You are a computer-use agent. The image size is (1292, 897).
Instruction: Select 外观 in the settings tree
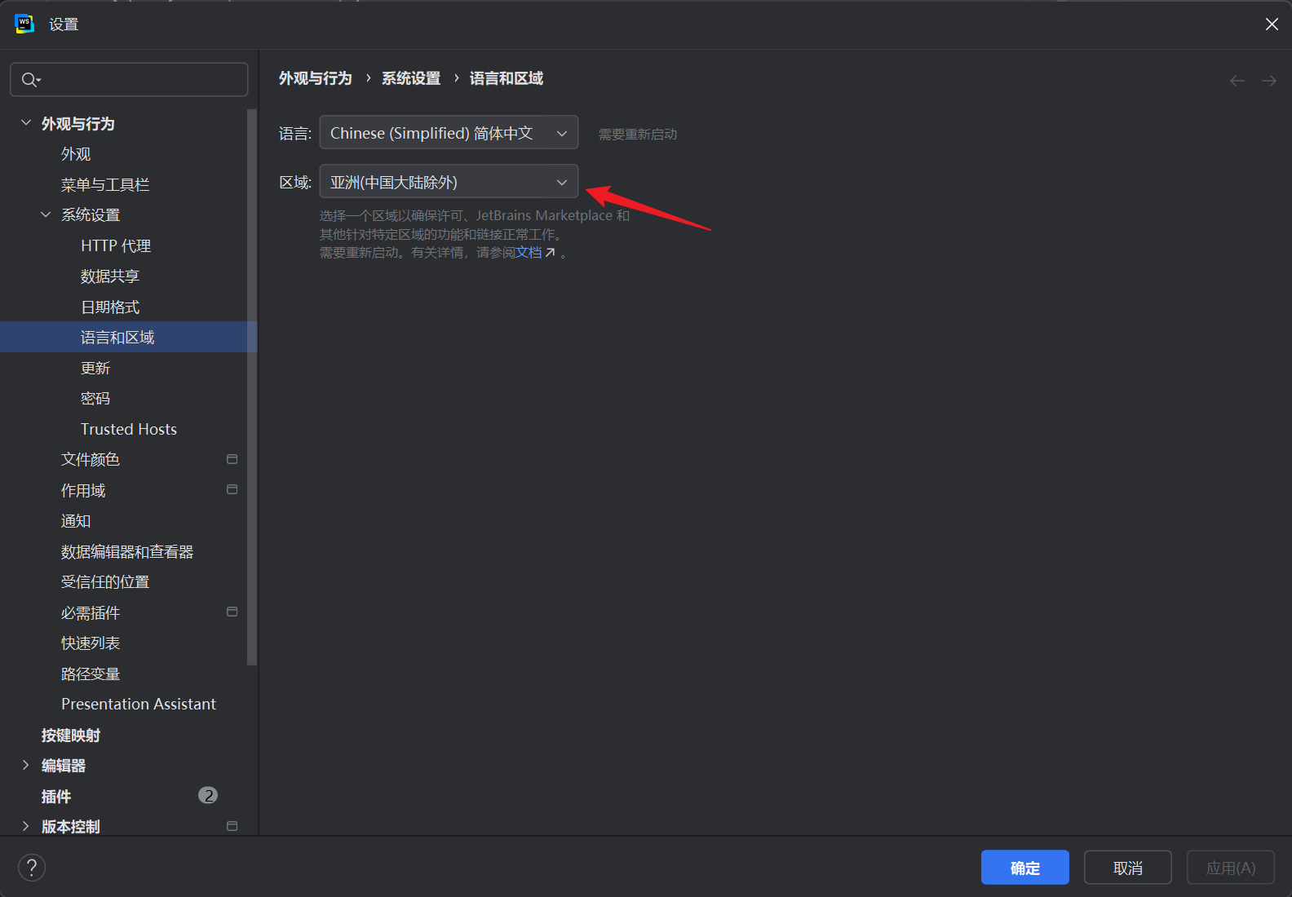[x=76, y=154]
